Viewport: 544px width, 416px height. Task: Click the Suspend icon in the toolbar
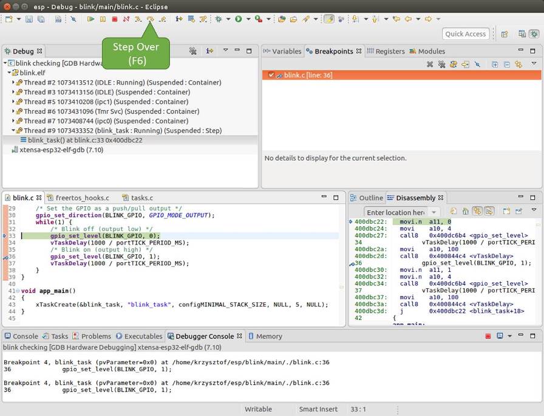click(x=103, y=19)
